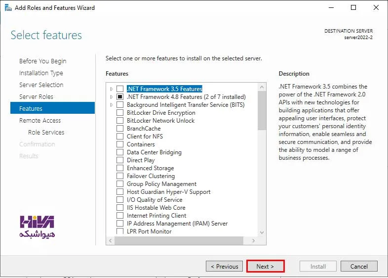Close the Add Roles and Features Wizard
The width and height of the screenshot is (388, 278).
(x=376, y=8)
